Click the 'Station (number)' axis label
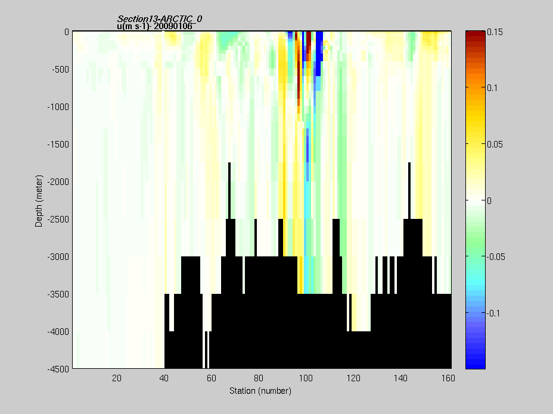The image size is (553, 414). pos(260,391)
